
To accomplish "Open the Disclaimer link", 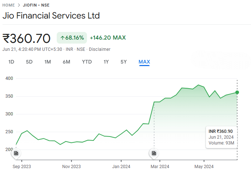I will click(x=100, y=49).
